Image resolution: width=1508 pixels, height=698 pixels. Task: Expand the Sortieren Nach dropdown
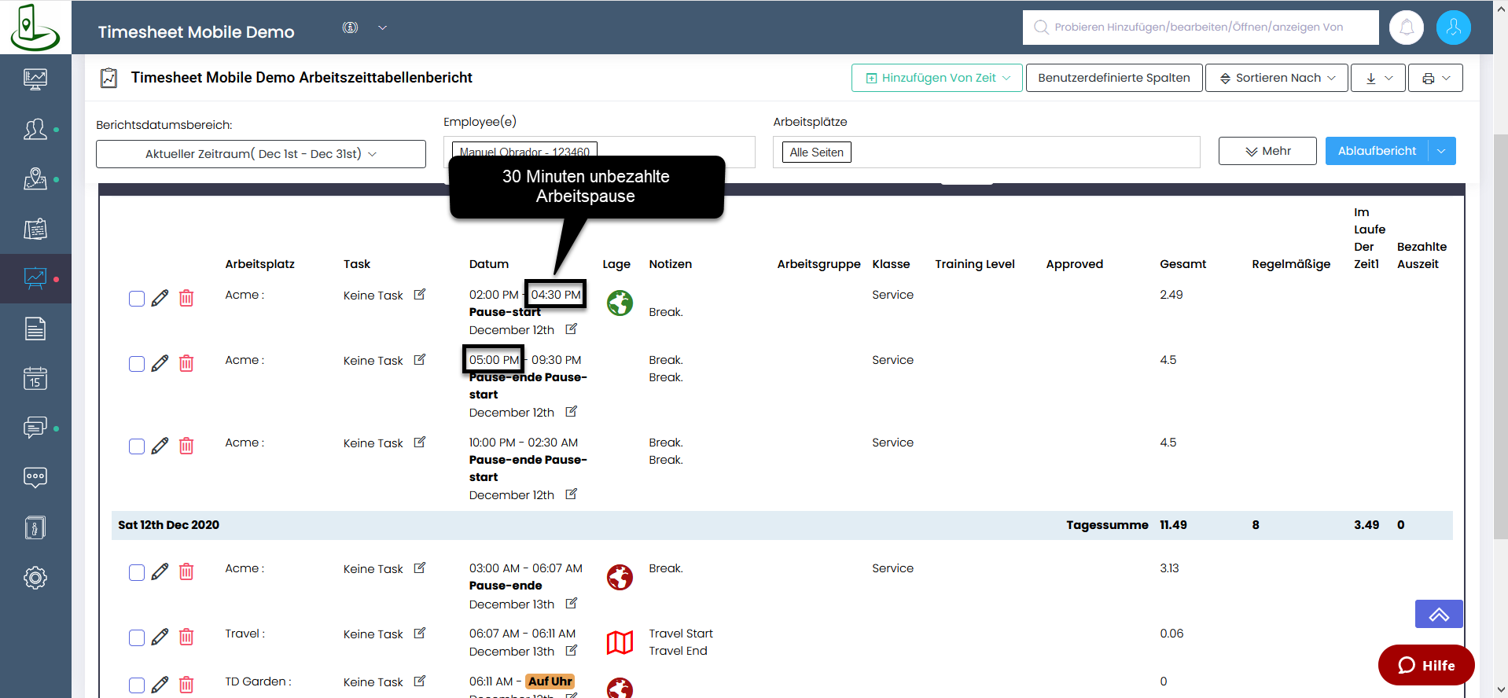tap(1277, 78)
